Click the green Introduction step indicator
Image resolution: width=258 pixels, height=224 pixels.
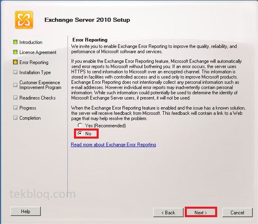pos(15,42)
